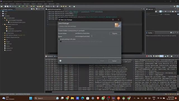This screenshot has height=101, width=179.
Task: Collapse the userdata project node
Action: [1, 16]
